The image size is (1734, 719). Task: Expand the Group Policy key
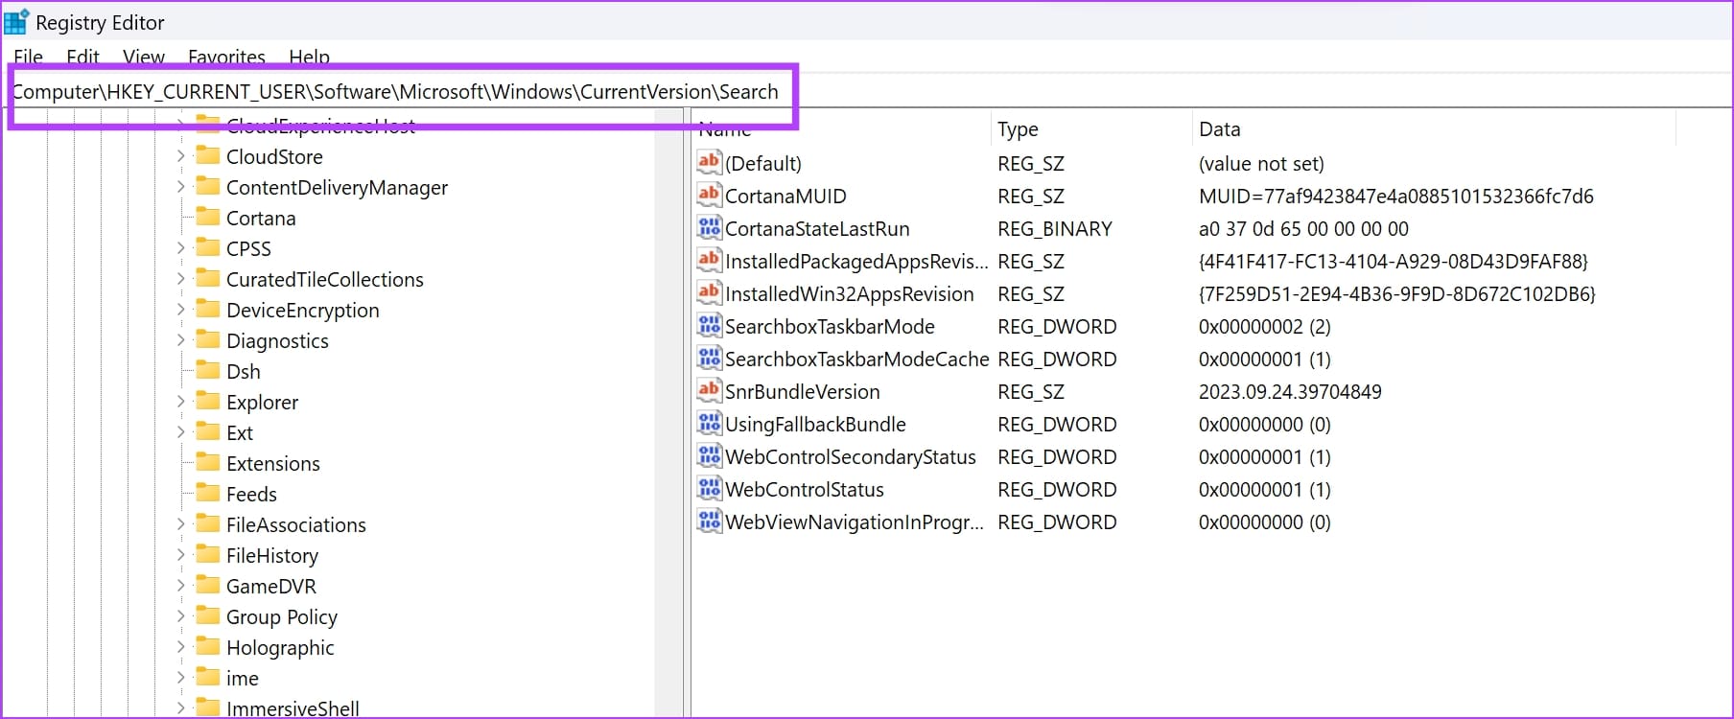(x=180, y=615)
